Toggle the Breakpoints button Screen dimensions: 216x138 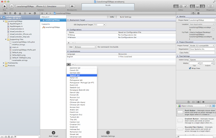point(72,6)
